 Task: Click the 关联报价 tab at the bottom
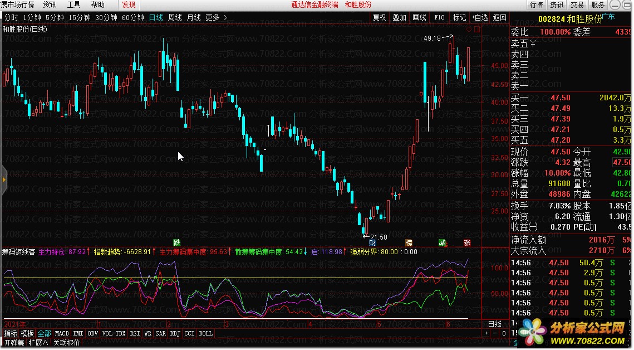pos(66,343)
